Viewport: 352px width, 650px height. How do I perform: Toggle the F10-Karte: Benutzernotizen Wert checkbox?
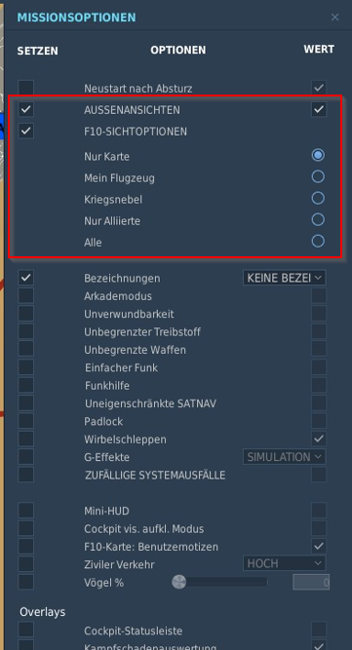(319, 546)
